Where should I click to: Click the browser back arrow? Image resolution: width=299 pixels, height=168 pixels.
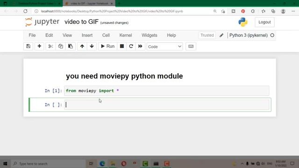click(x=6, y=11)
